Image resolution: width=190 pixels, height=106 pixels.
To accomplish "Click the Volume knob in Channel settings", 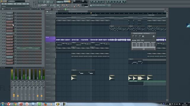I will click(x=136, y=36).
